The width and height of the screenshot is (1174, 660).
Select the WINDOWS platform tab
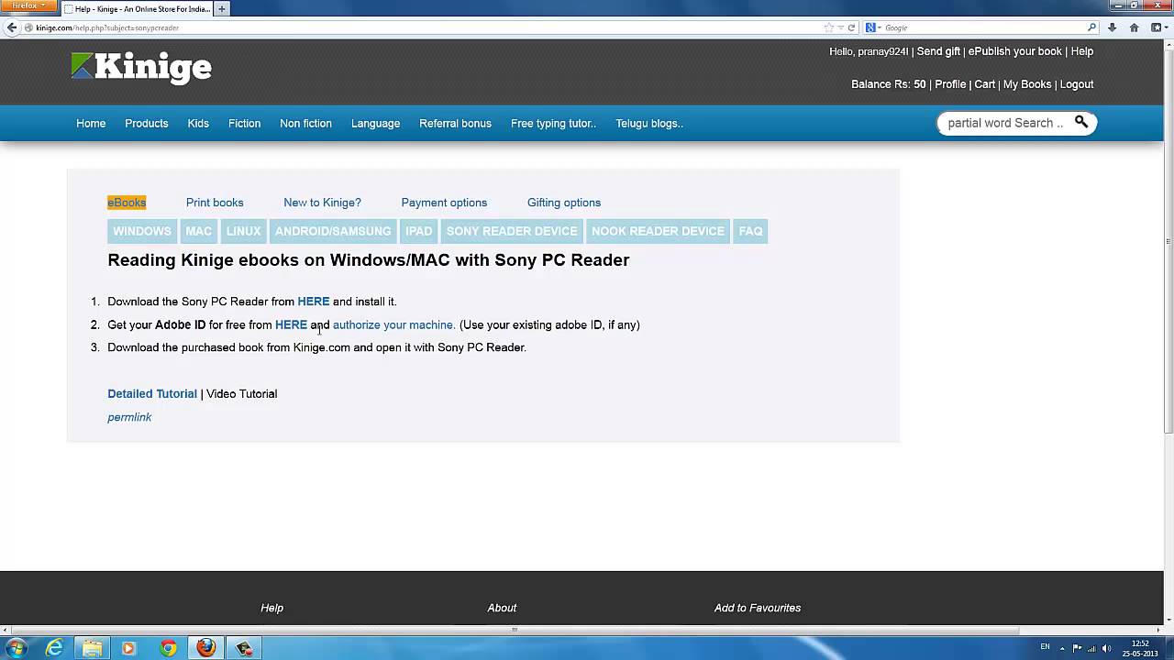coord(142,231)
